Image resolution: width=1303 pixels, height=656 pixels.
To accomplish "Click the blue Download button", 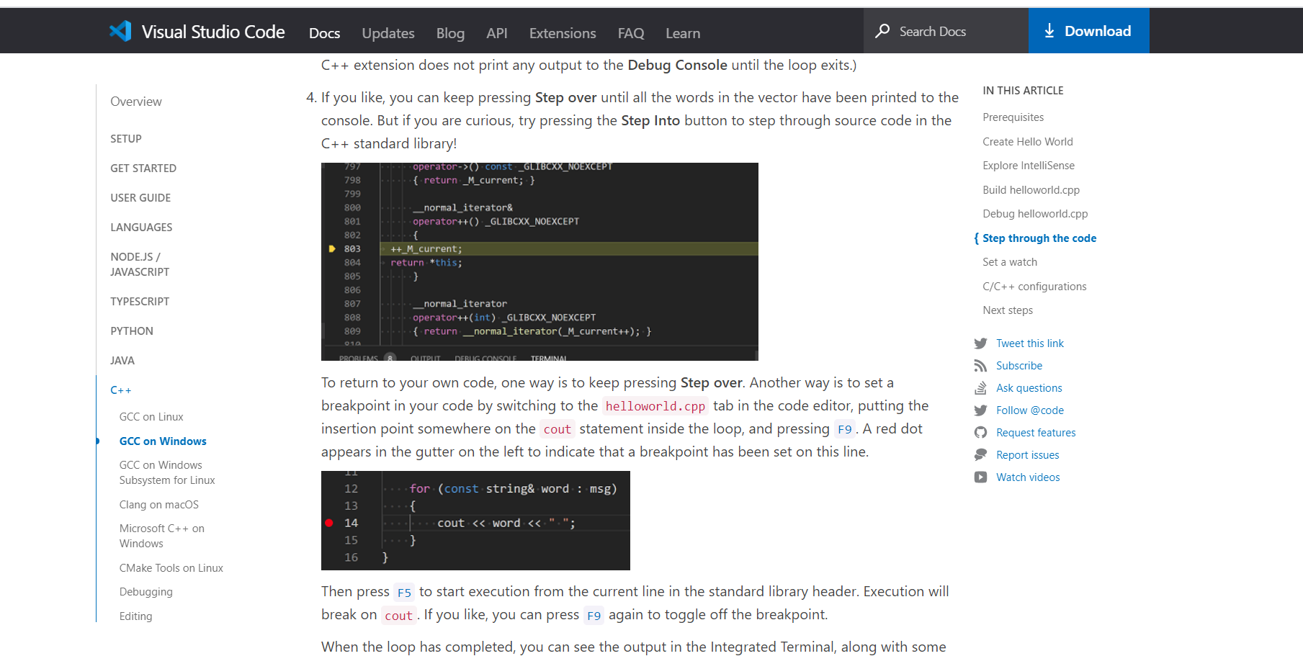I will click(x=1088, y=30).
